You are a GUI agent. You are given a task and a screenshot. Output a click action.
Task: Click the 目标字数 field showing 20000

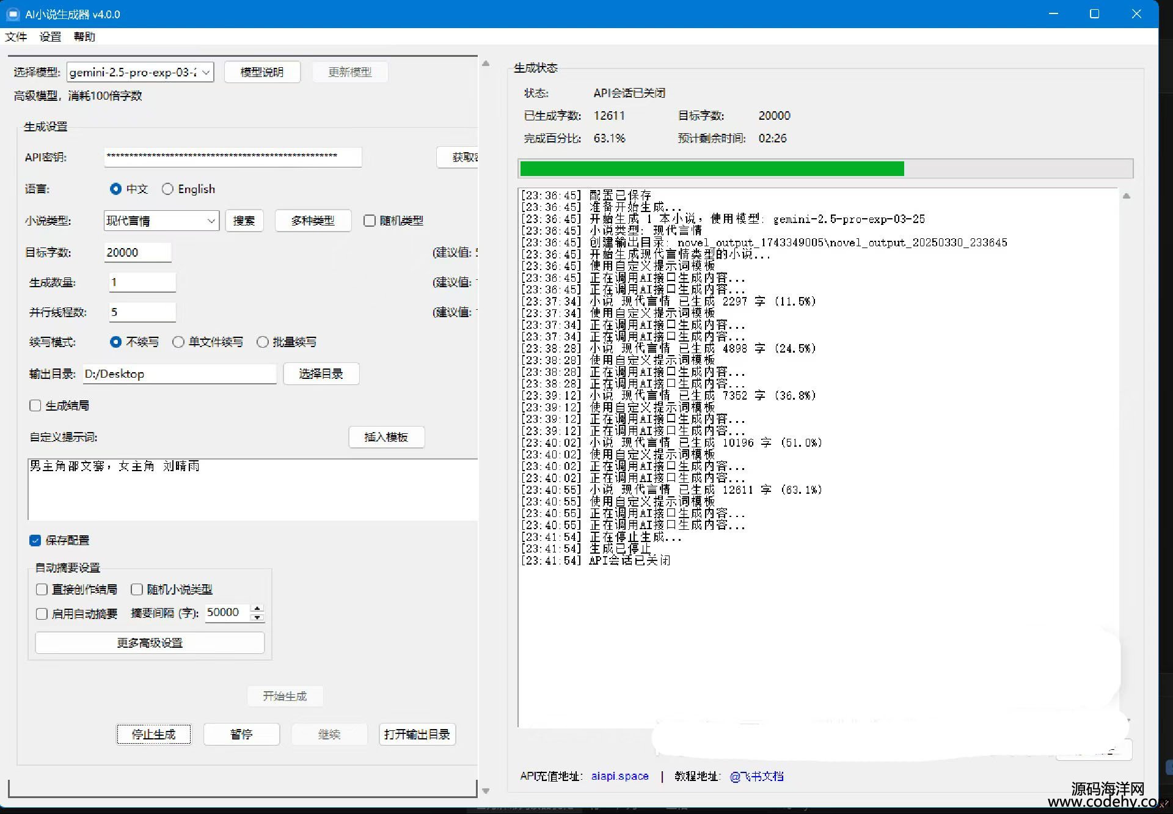[x=137, y=252]
